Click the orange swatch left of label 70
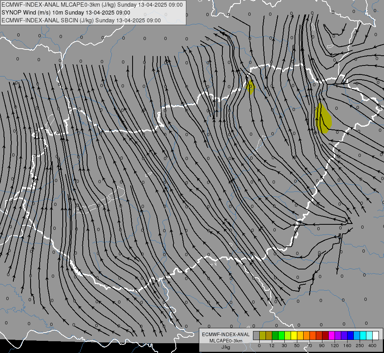Image resolution: width=384 pixels, height=353 pixels. [x=307, y=335]
